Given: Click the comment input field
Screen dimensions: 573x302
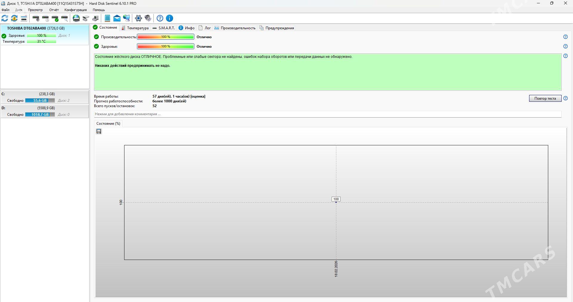Looking at the screenshot, I should (x=327, y=114).
